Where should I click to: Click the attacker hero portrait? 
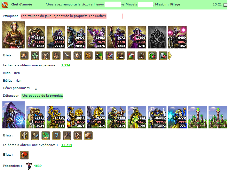[x=13, y=35]
